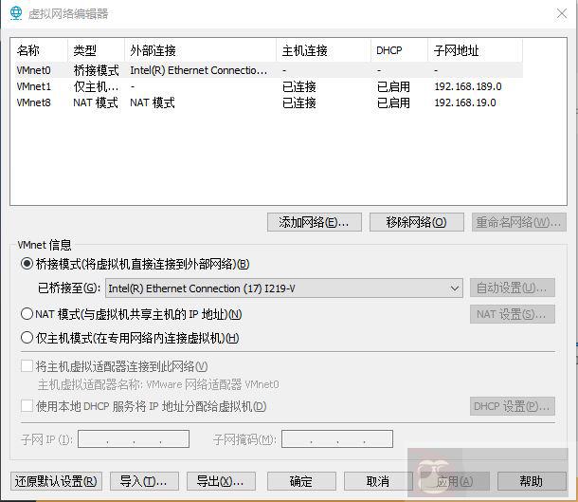
Task: Click the 类型 column header
Action: point(97,50)
